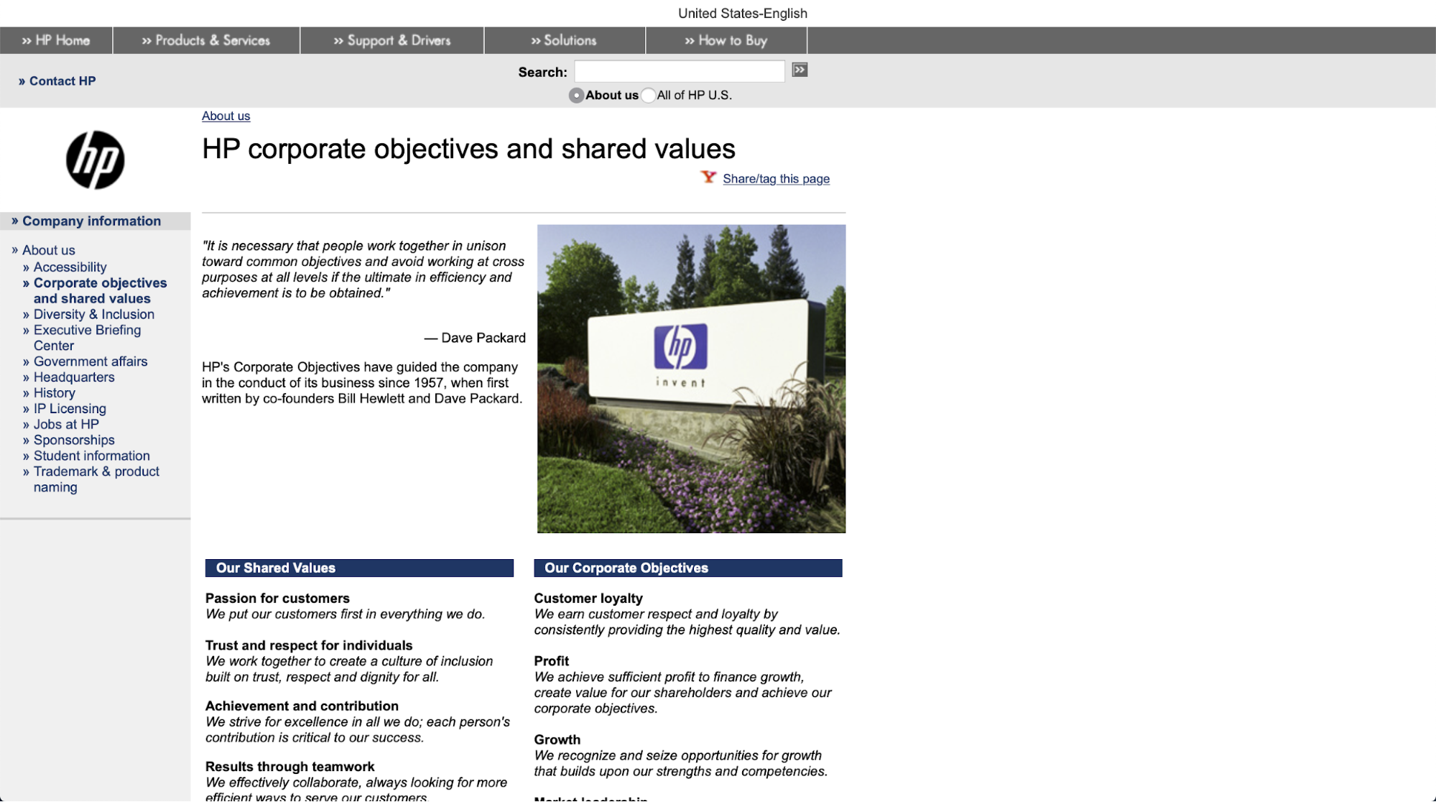Click the red Y share icon
Image resolution: width=1436 pixels, height=802 pixels.
708,177
